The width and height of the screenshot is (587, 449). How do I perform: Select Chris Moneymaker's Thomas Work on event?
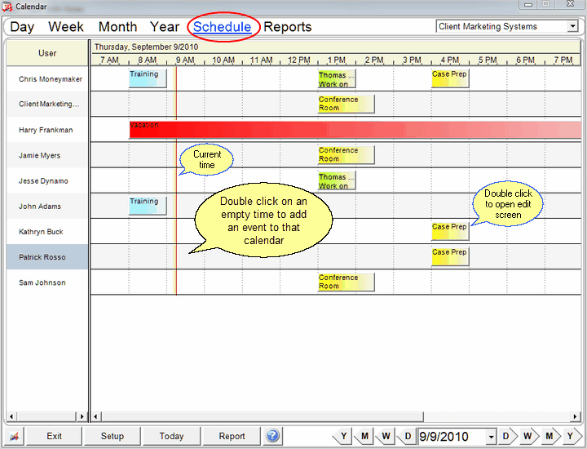[x=337, y=78]
